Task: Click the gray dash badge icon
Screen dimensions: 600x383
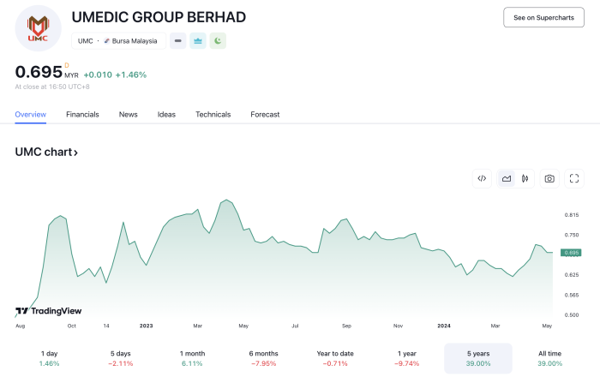Action: click(x=177, y=40)
